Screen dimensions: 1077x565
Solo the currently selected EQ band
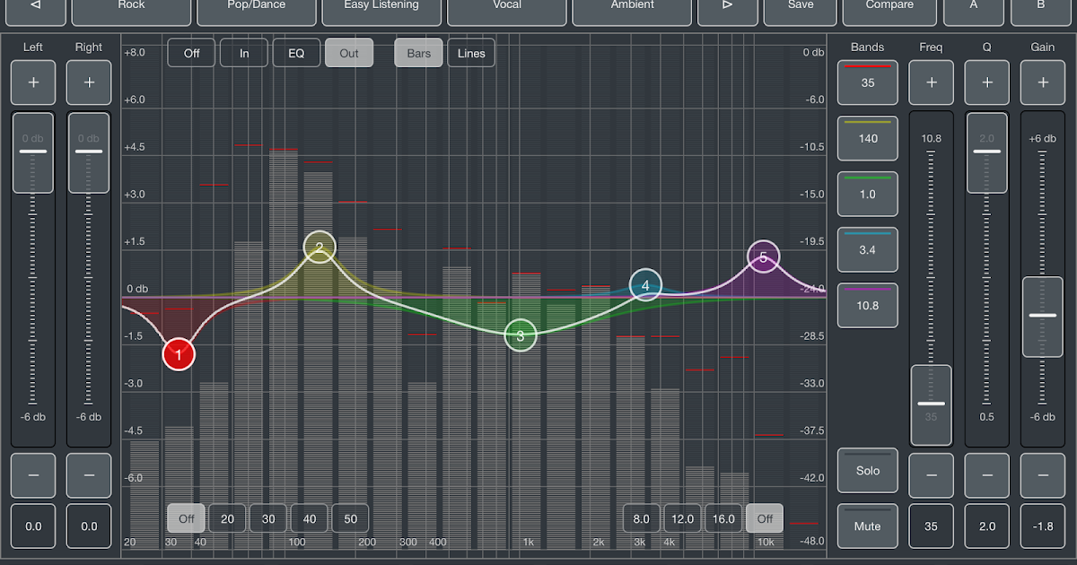pos(867,470)
